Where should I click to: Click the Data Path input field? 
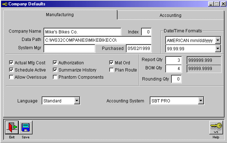click(x=98, y=40)
